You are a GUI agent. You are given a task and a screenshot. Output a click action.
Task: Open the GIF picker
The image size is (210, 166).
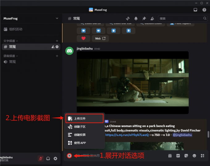(178, 156)
